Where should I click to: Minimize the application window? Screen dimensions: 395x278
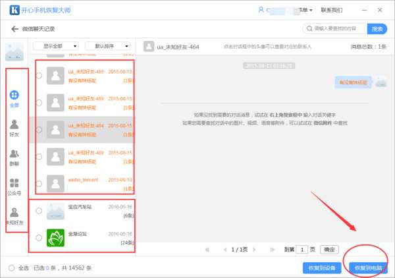(x=364, y=10)
